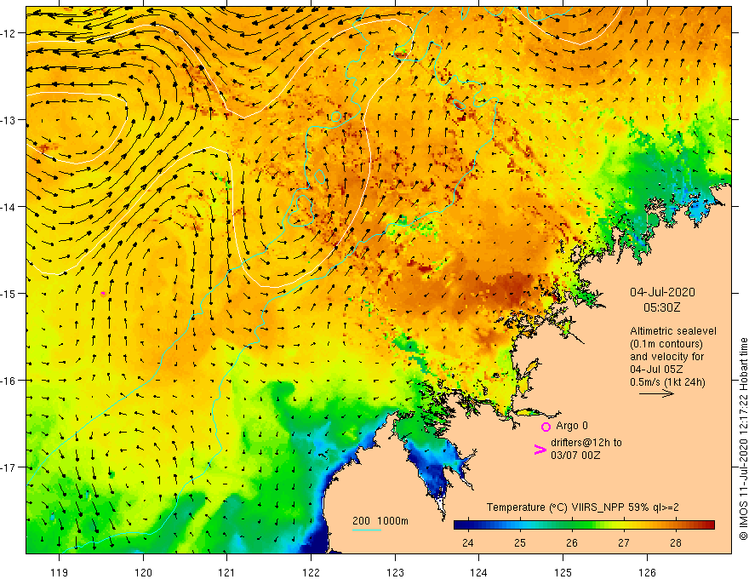The image size is (749, 579).
Task: Click the '04-Jul 05Z' caption line
Action: click(656, 370)
